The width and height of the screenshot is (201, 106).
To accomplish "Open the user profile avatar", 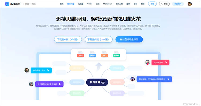I will coord(190,4).
